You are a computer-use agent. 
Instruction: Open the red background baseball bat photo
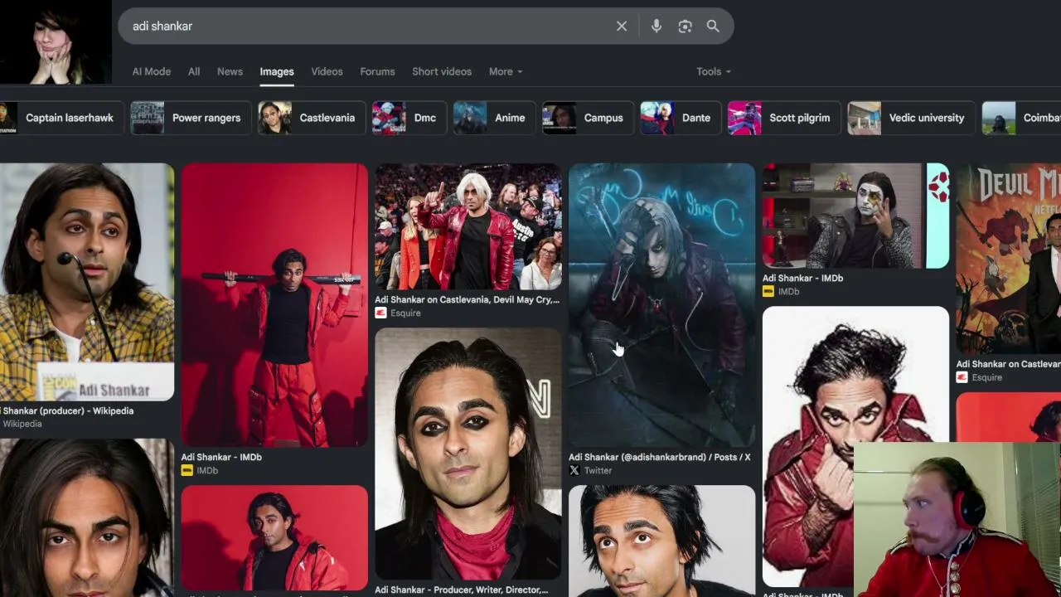click(274, 305)
